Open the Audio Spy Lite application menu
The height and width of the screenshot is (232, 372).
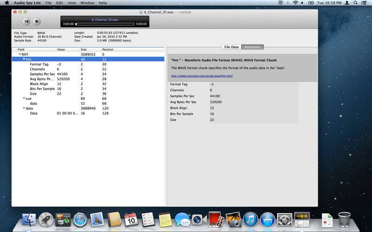(26, 3)
